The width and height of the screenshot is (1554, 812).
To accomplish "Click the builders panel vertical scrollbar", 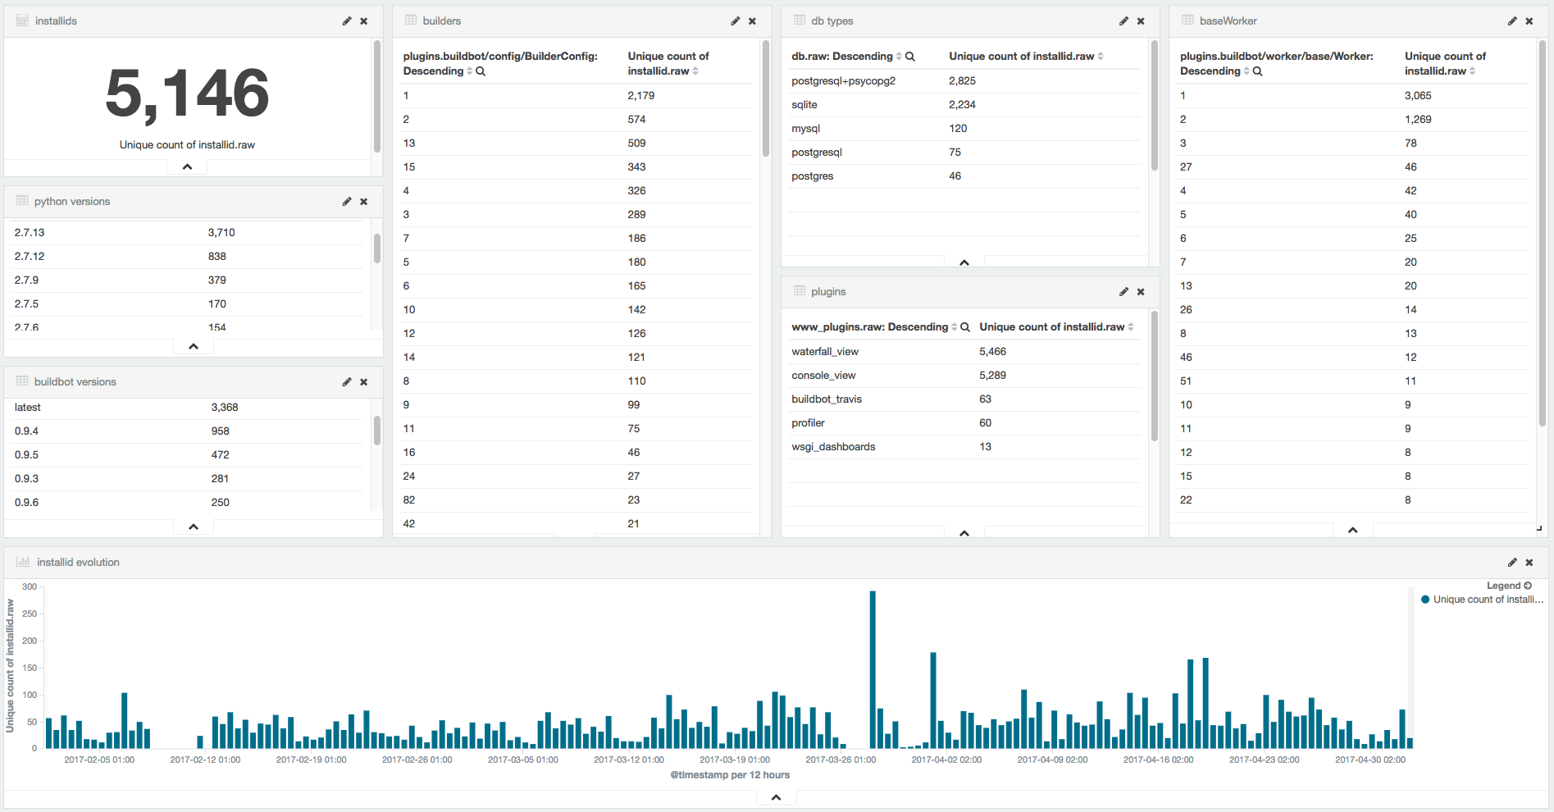I will point(766,98).
